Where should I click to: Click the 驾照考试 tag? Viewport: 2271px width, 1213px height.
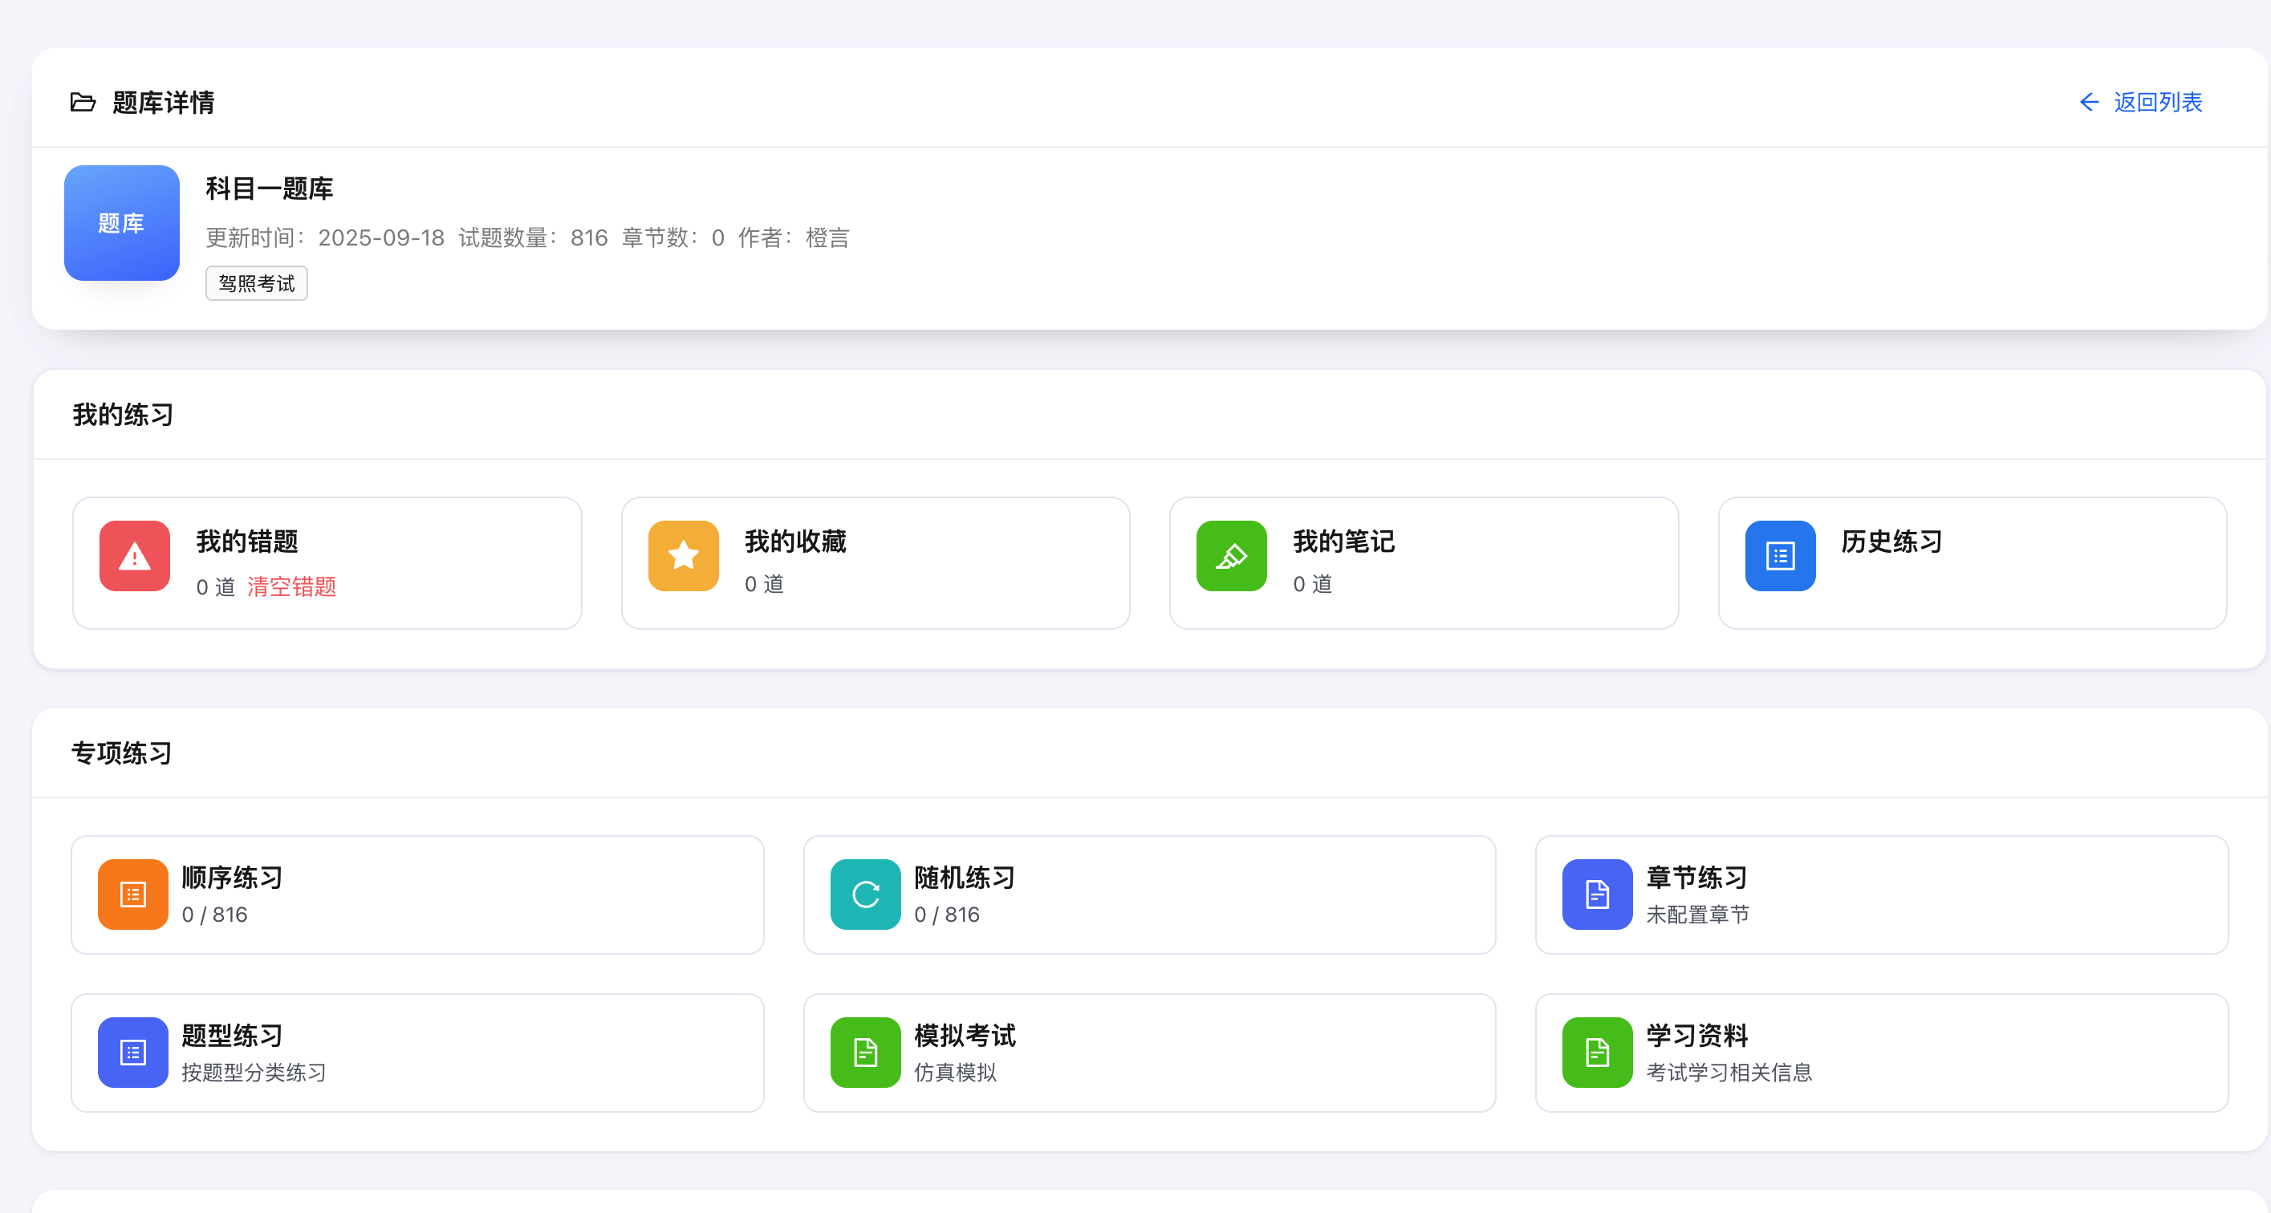[x=257, y=284]
